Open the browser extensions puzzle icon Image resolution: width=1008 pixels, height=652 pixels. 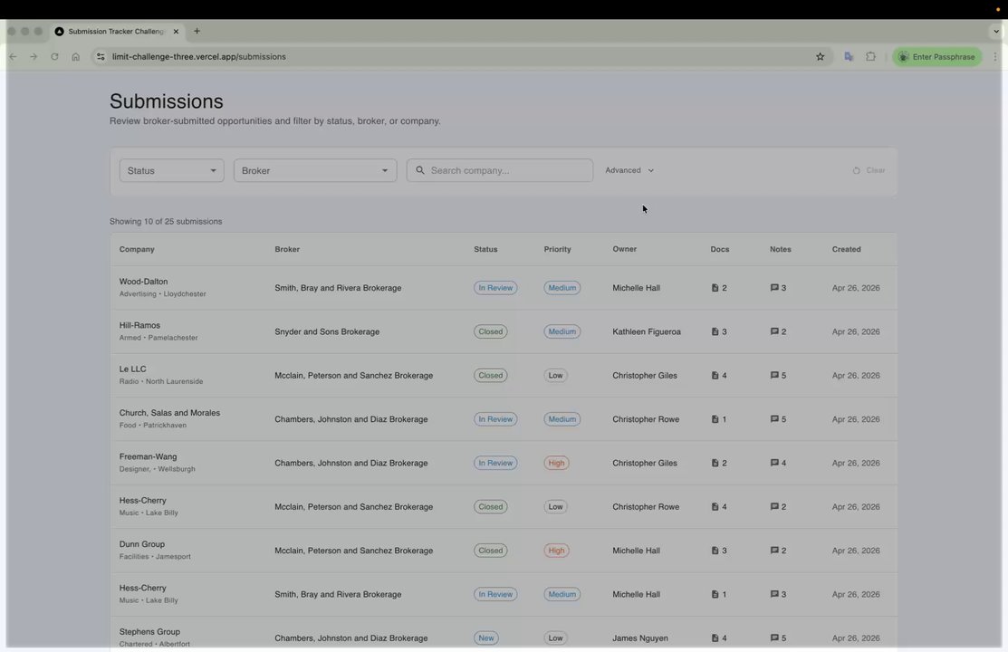pyautogui.click(x=870, y=57)
